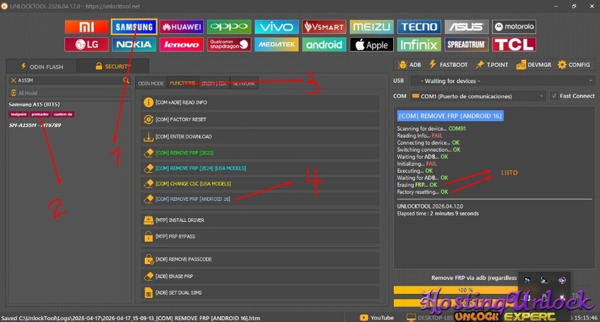Clear model search with X icon
Viewport: 600px width, 322px height.
coord(14,80)
